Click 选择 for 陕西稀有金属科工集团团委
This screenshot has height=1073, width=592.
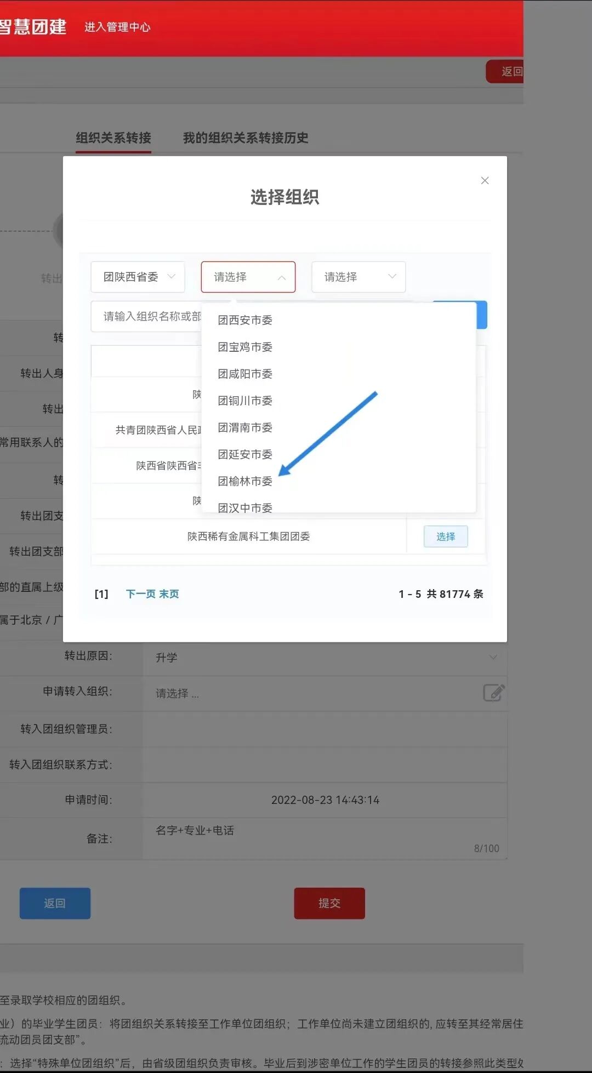coord(446,536)
